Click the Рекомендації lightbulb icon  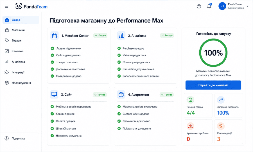(221, 126)
